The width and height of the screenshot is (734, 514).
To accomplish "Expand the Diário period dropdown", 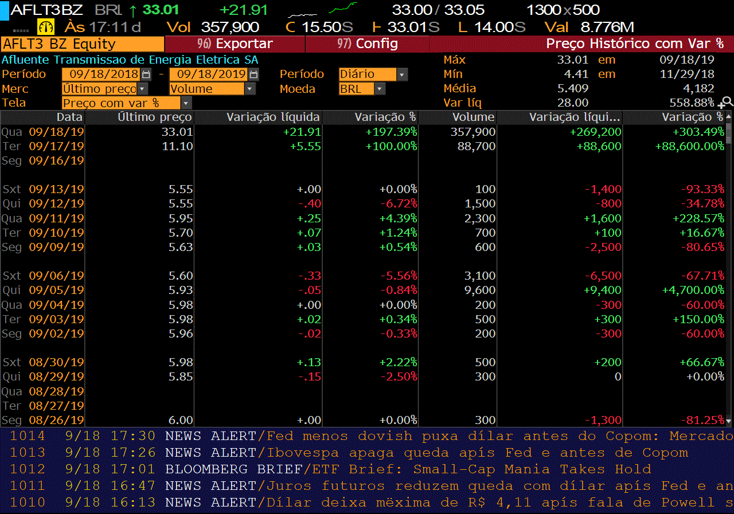I will (402, 74).
